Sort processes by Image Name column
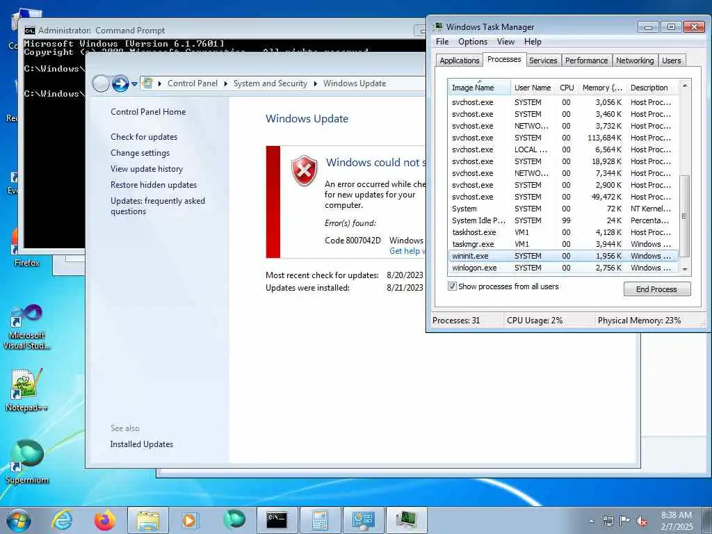 pos(479,87)
